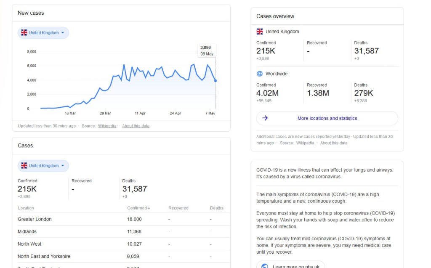This screenshot has width=431, height=268.
Task: Open More locations and statistics
Action: (327, 118)
